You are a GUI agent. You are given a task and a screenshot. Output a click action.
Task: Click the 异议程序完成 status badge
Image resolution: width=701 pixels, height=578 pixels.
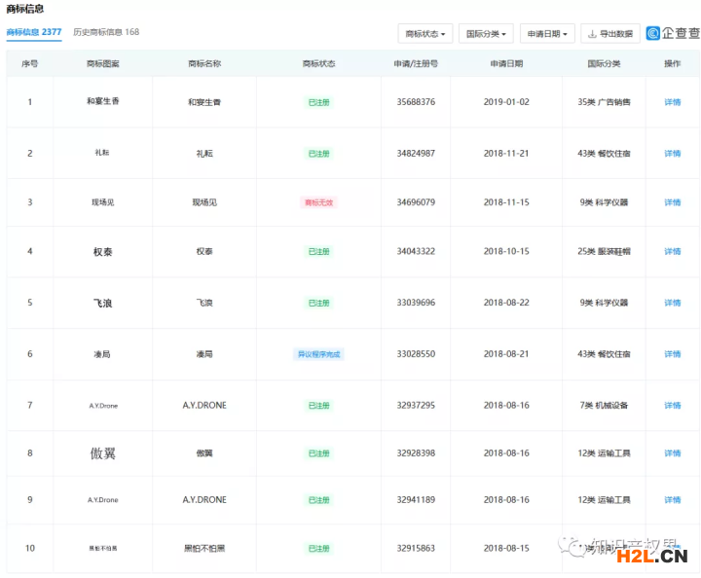[318, 354]
